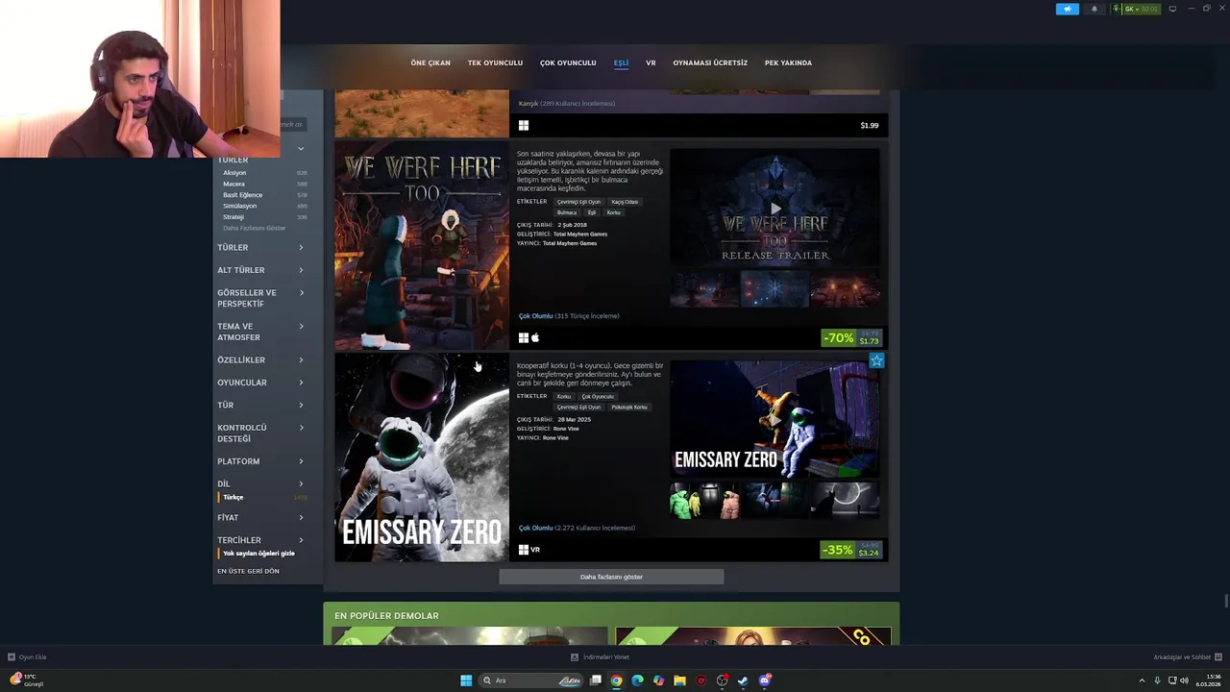Screen dimensions: 1230x692
Task: Open Arkadaşlar ve Sohbet panel
Action: coord(1187,657)
